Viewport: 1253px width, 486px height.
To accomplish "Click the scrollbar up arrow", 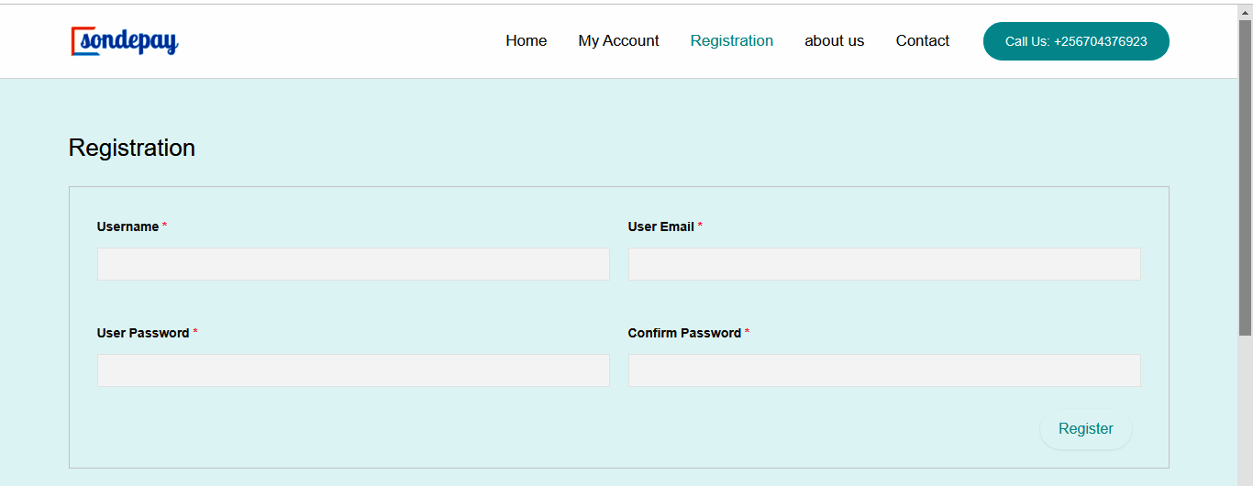I will 1245,11.
